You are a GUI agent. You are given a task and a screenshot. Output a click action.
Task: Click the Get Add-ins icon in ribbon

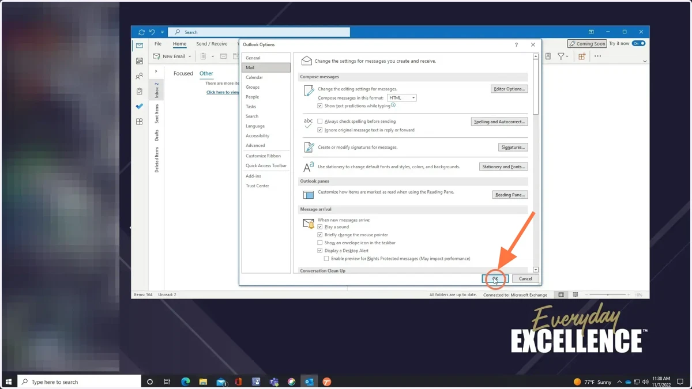click(582, 56)
